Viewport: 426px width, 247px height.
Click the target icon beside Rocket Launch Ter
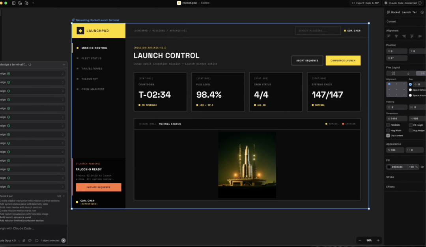pos(422,12)
